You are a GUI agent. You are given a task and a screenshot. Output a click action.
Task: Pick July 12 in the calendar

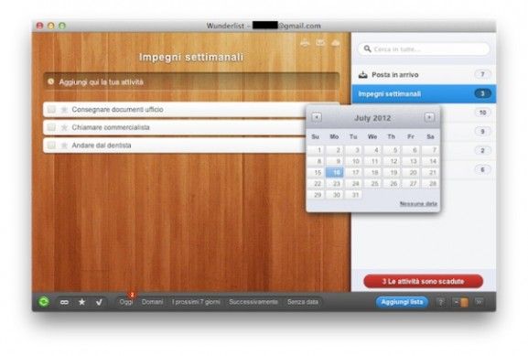pyautogui.click(x=392, y=161)
